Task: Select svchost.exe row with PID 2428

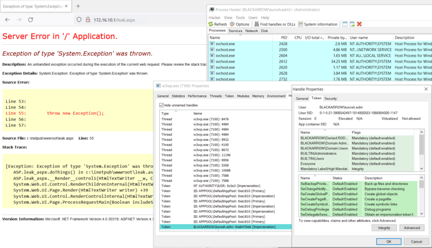Action: tap(320, 44)
